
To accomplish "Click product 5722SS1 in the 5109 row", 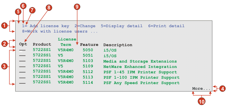I will (42, 66).
